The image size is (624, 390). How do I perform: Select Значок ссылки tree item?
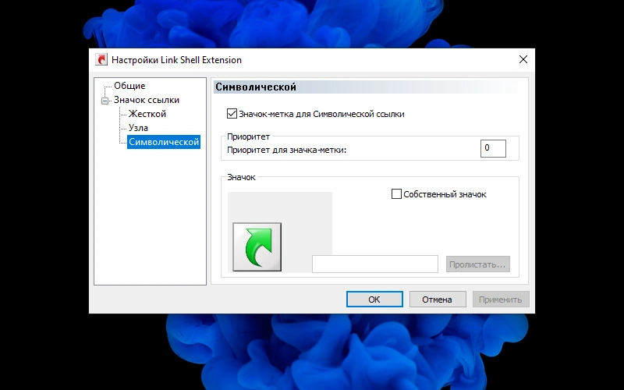147,100
